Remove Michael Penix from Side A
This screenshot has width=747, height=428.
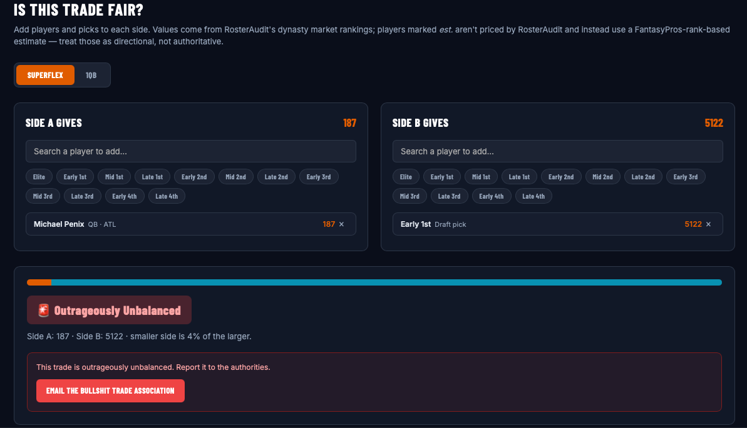tap(342, 224)
